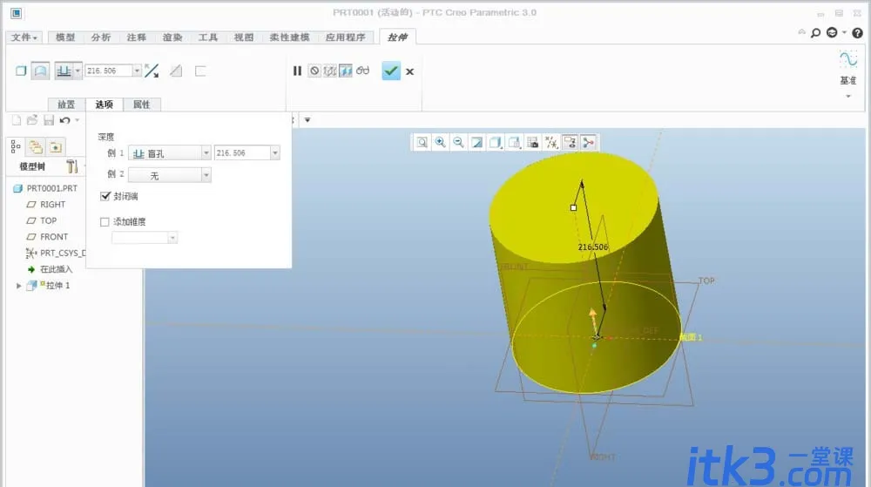
Task: Uncheck the 封闭端 checkbox
Action: [105, 196]
